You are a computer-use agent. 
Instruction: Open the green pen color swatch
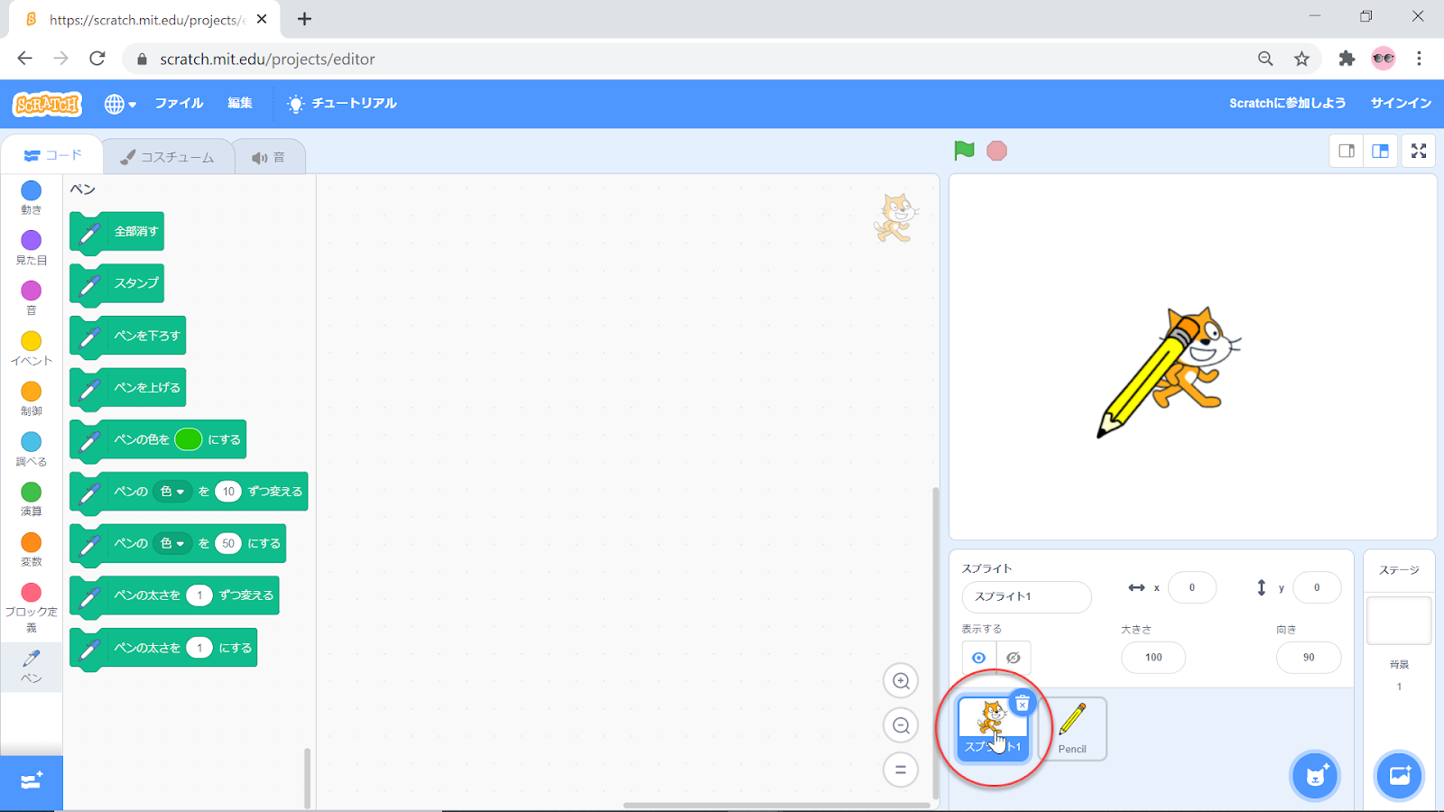coord(189,439)
